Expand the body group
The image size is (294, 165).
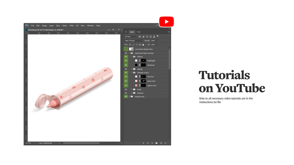132,89
